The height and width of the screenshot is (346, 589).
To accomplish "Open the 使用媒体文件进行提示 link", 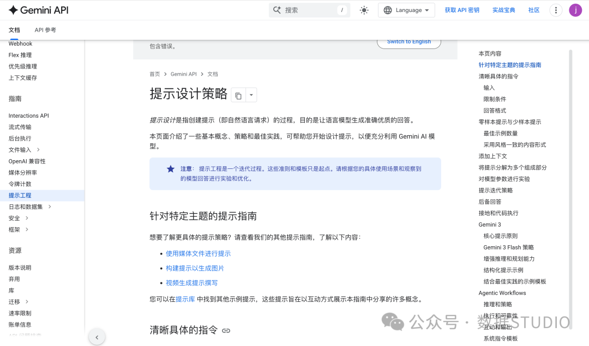I will [199, 254].
